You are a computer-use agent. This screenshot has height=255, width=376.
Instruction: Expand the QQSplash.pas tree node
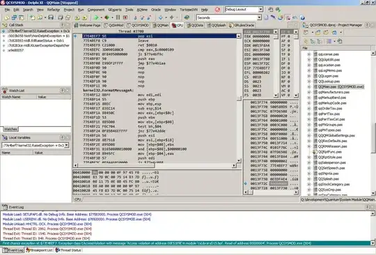tap(309, 179)
